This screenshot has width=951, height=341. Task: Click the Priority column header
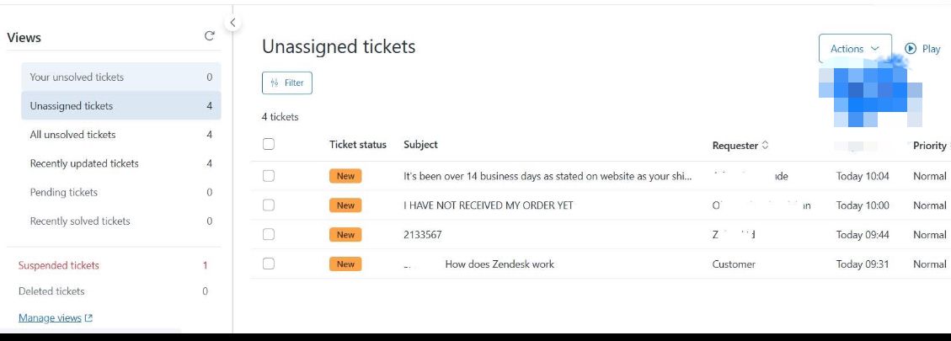[x=929, y=145]
